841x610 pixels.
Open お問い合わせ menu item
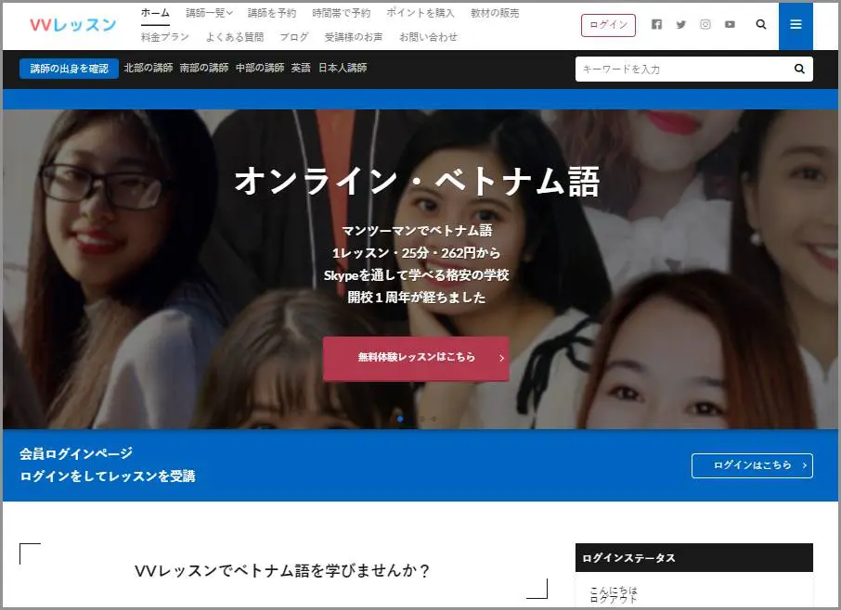click(x=428, y=36)
